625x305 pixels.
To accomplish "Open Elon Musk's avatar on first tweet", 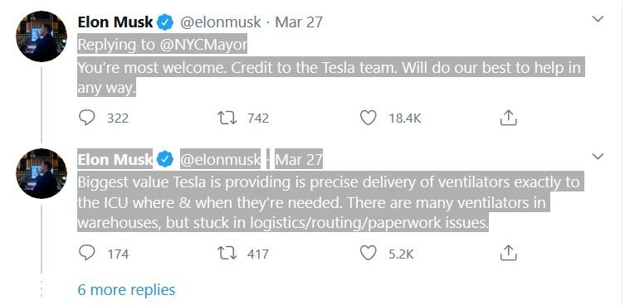I will coord(42,36).
